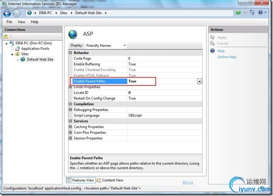This screenshot has width=273, height=196.
Task: Open the View menu
Action: pyautogui.click(x=21, y=22)
